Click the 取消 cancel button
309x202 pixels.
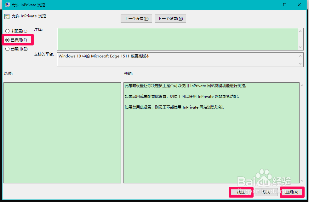point(266,192)
